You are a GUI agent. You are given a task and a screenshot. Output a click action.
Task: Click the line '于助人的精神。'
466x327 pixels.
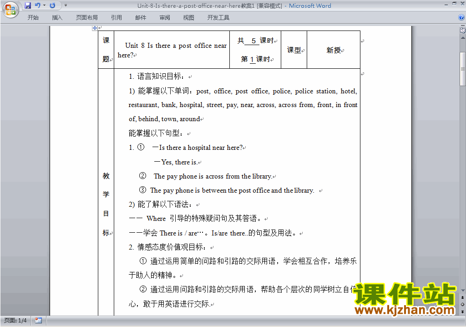point(152,275)
